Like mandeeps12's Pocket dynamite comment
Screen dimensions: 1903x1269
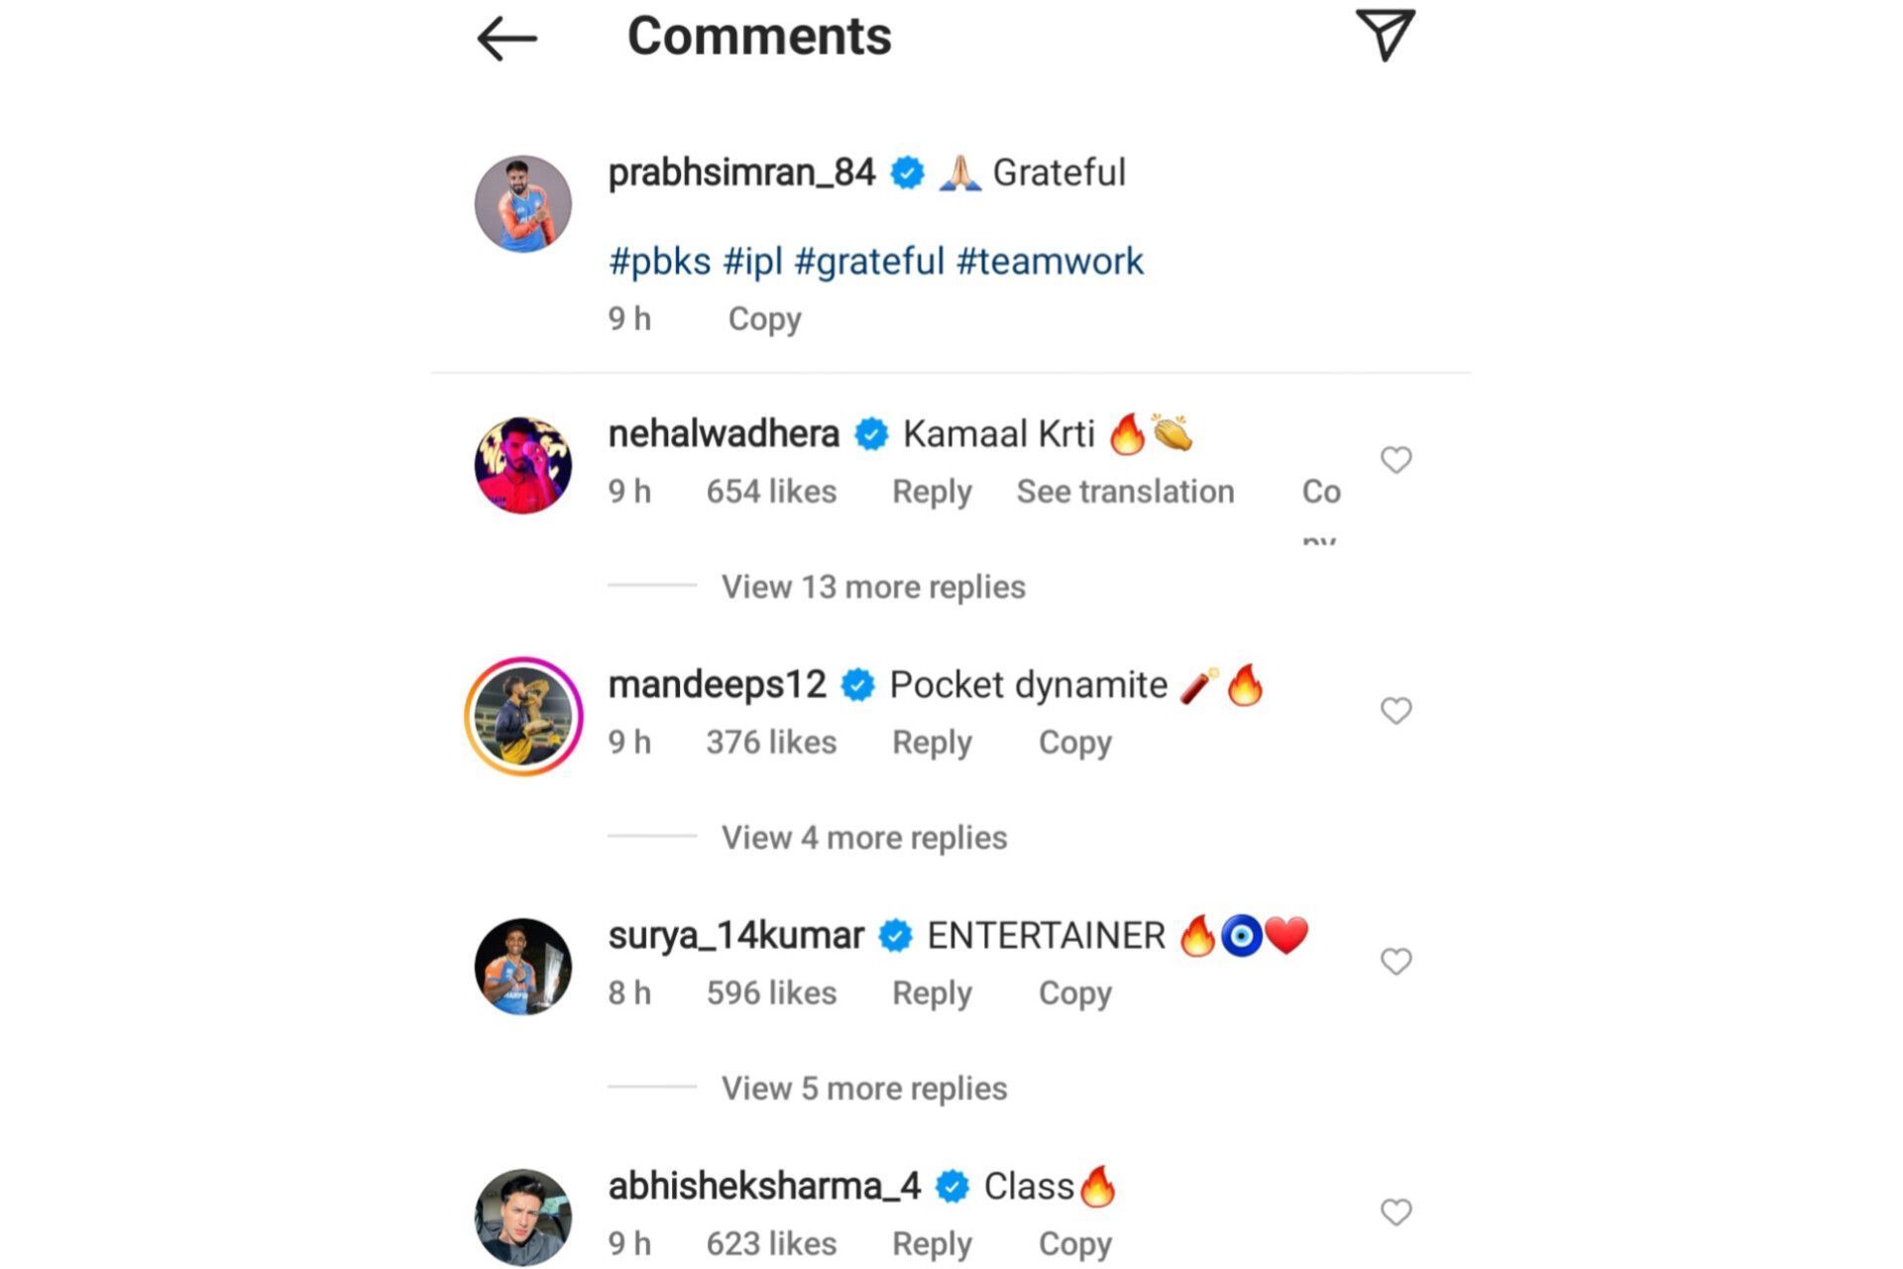pos(1396,710)
